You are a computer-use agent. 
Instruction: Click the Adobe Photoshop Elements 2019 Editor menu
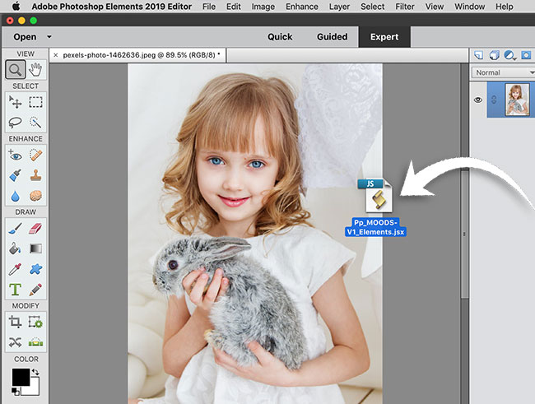pyautogui.click(x=112, y=7)
